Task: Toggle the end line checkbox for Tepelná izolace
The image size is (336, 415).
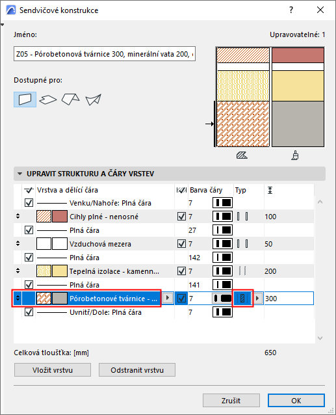Action: 181,271
